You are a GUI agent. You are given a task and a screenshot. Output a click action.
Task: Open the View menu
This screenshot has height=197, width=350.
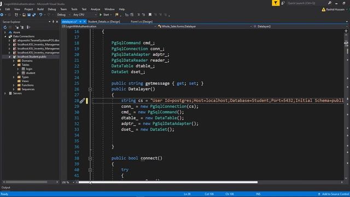tap(17, 9)
